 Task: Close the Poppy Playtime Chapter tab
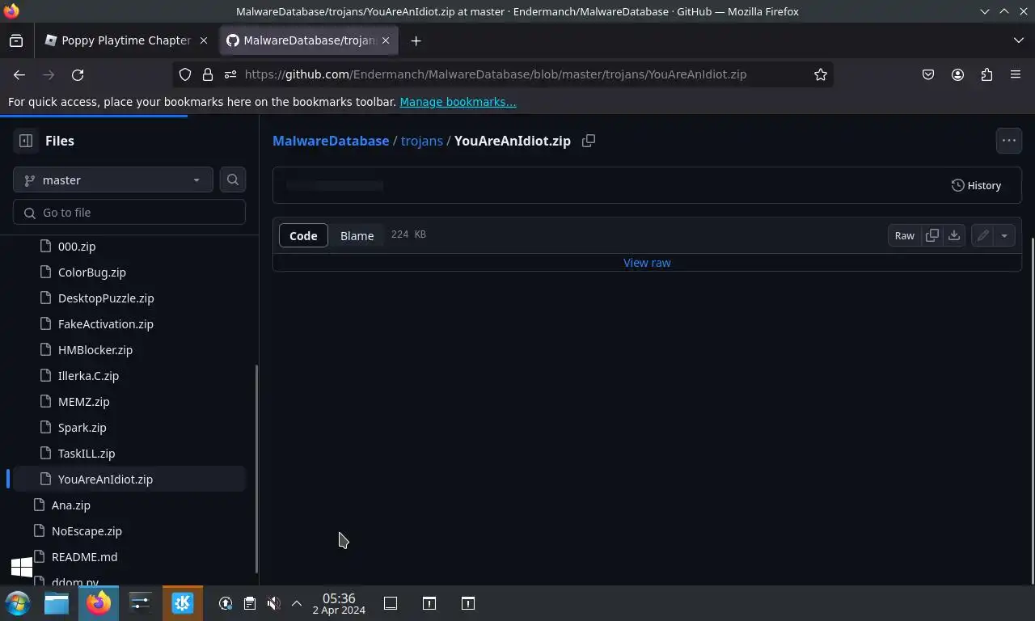click(x=204, y=40)
